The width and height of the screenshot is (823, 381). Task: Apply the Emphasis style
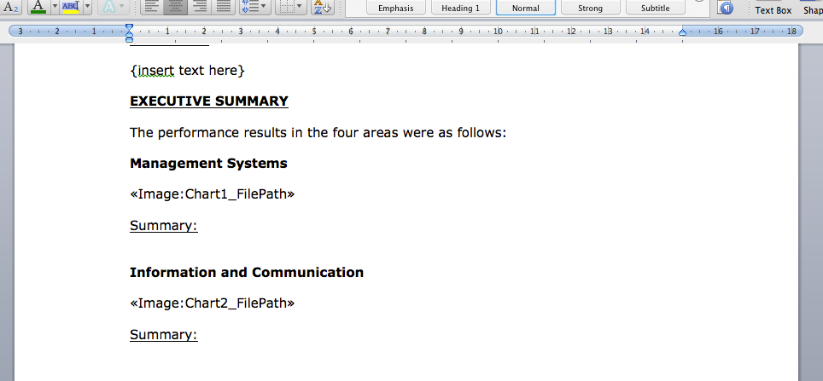[x=396, y=8]
